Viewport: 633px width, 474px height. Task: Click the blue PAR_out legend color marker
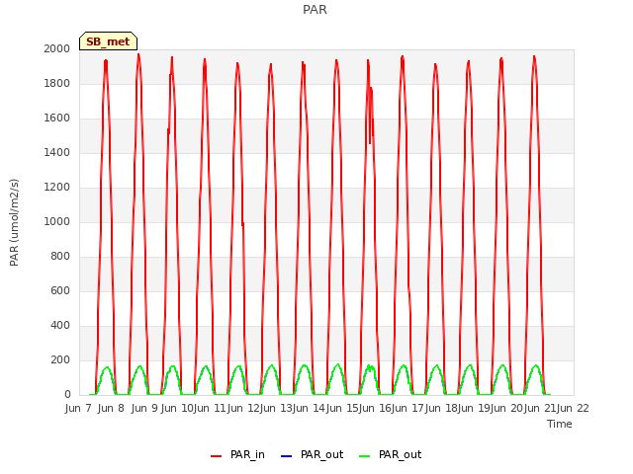(x=286, y=456)
